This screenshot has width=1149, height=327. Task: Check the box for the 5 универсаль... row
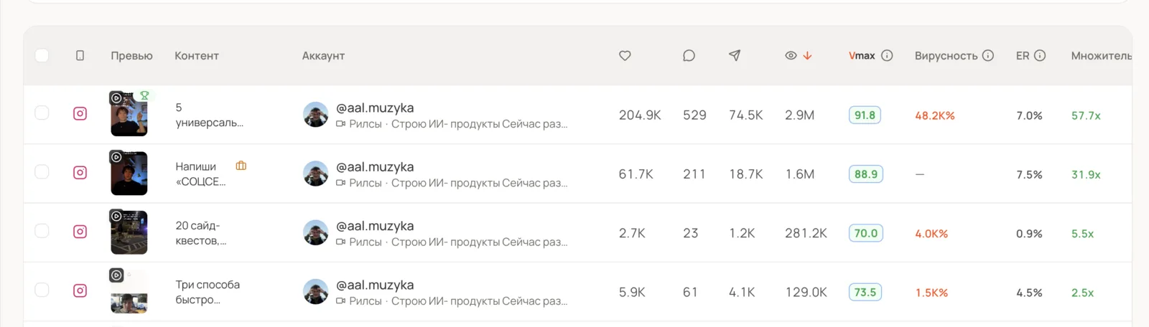point(42,113)
